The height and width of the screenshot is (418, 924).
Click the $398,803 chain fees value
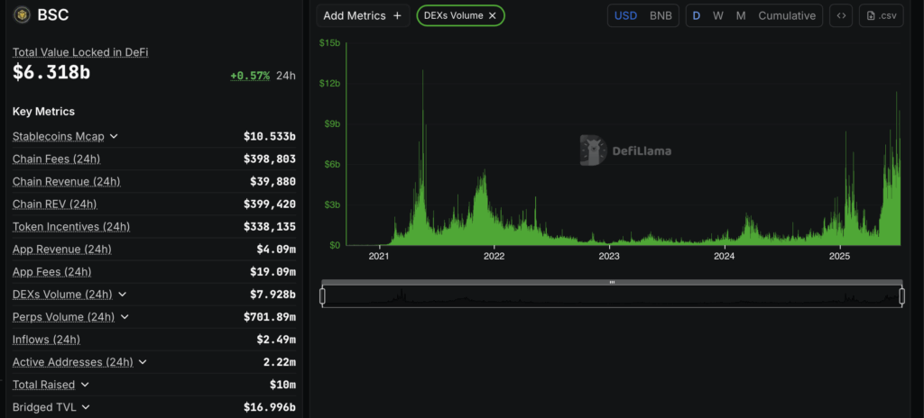pos(269,159)
